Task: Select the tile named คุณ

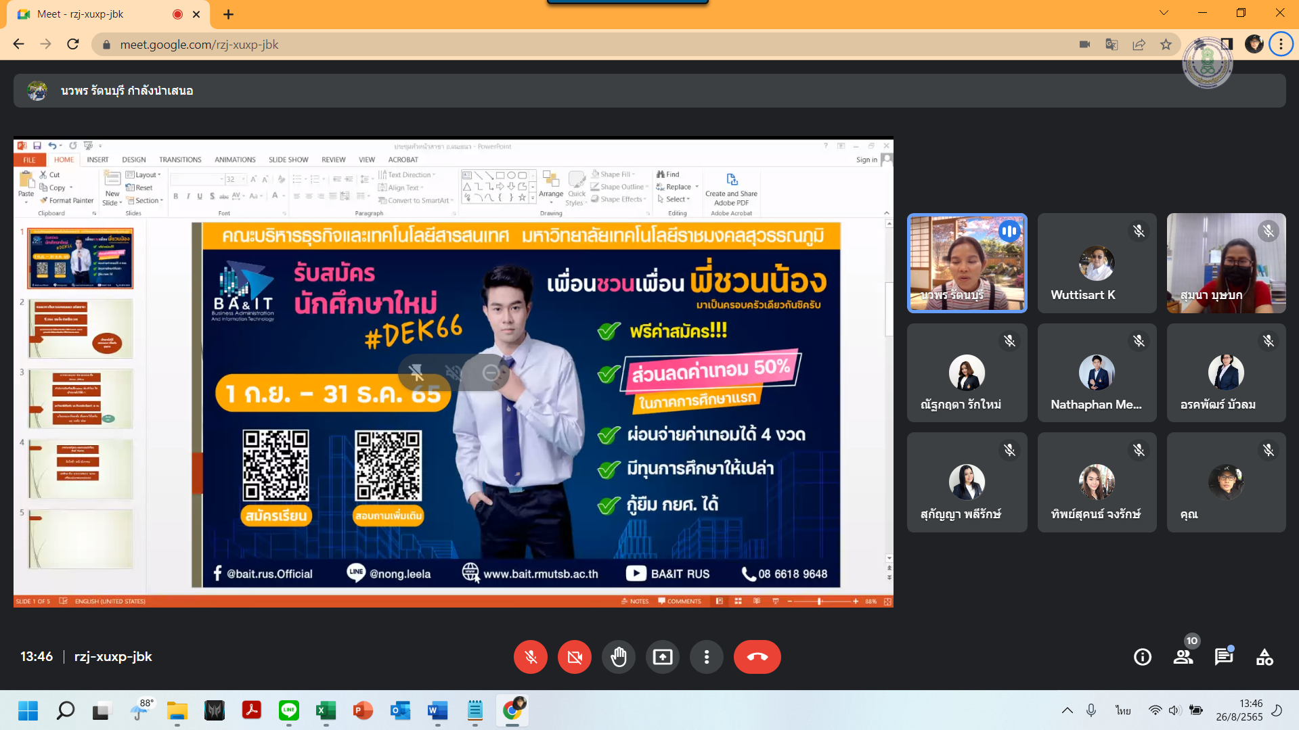Action: click(1226, 482)
